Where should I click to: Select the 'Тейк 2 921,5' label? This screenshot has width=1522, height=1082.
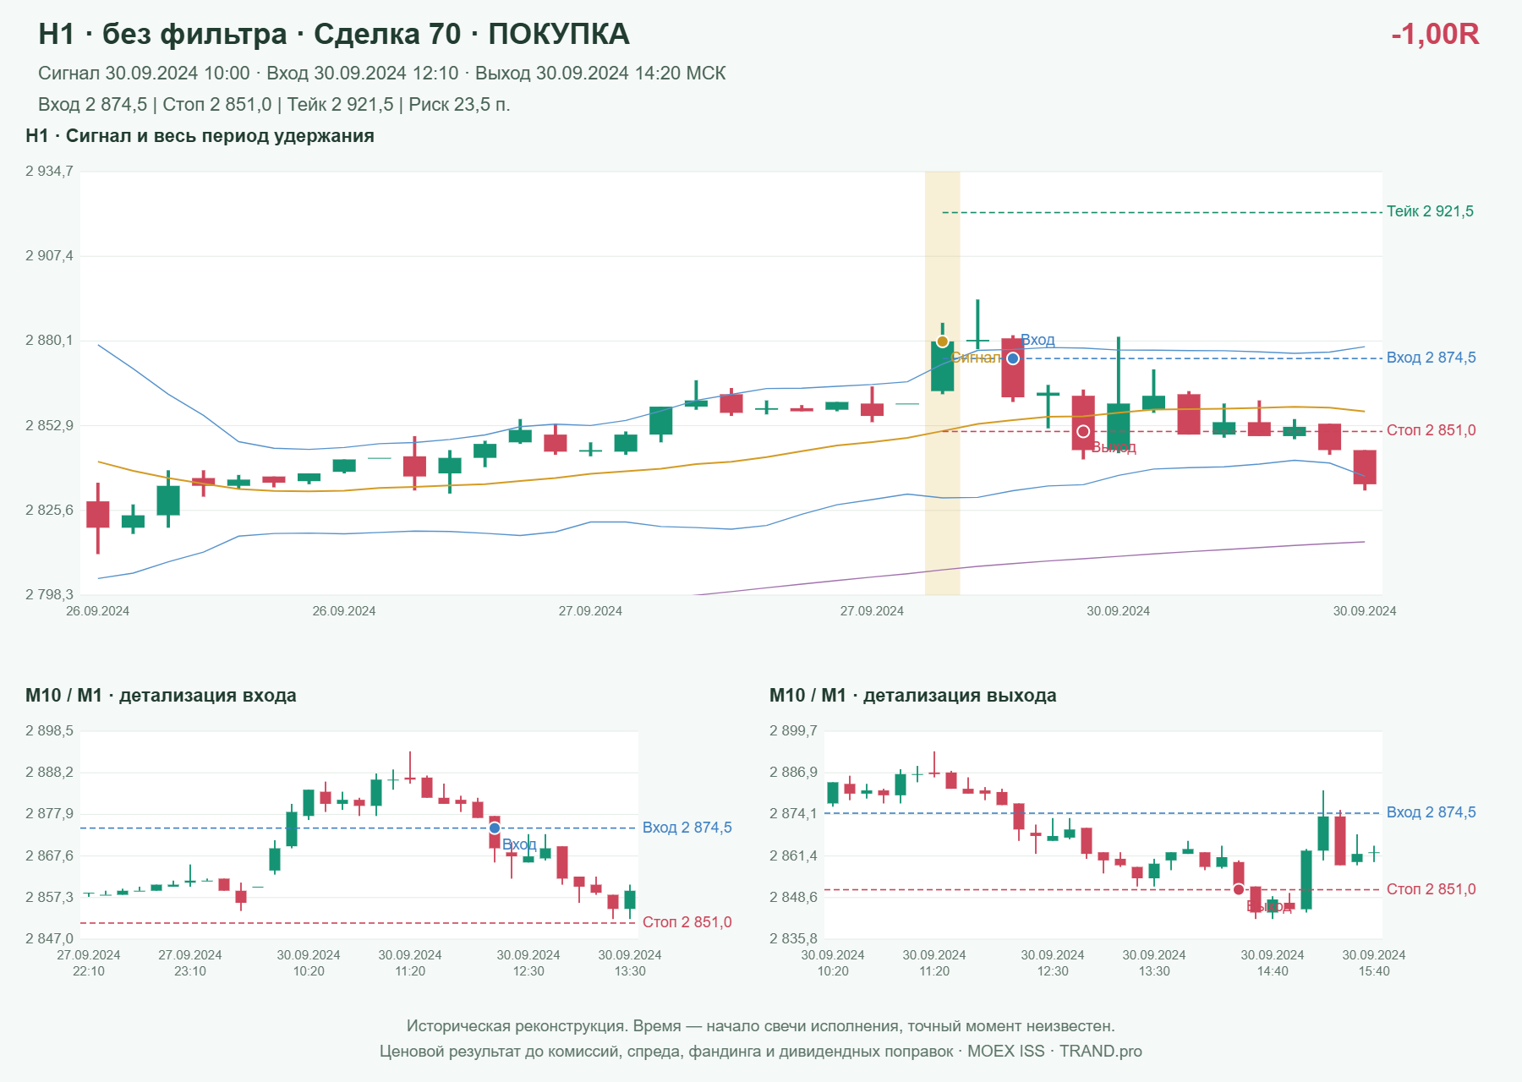[1430, 211]
